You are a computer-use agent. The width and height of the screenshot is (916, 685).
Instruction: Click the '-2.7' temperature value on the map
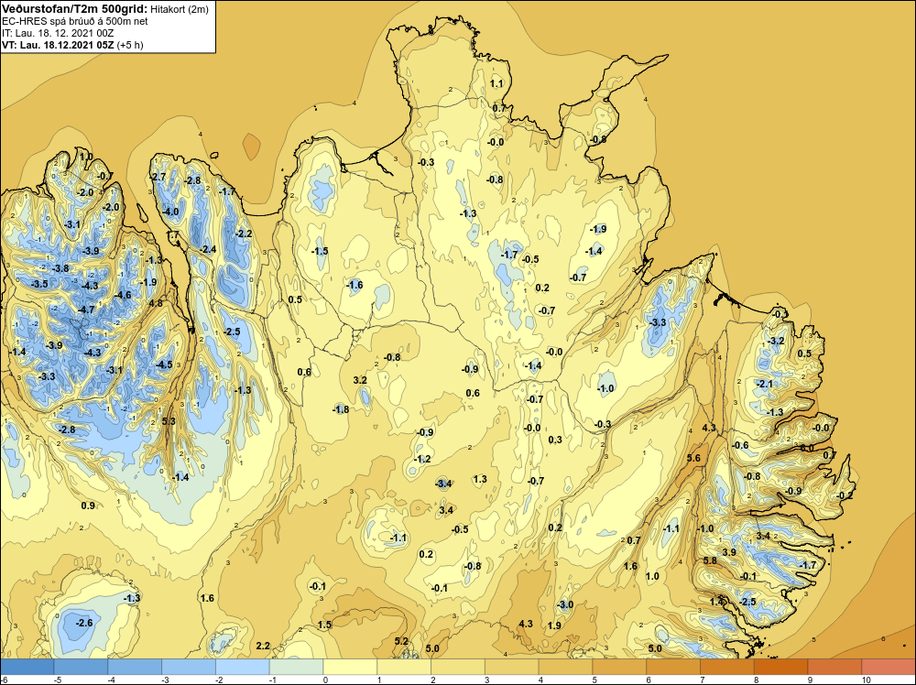click(x=158, y=177)
